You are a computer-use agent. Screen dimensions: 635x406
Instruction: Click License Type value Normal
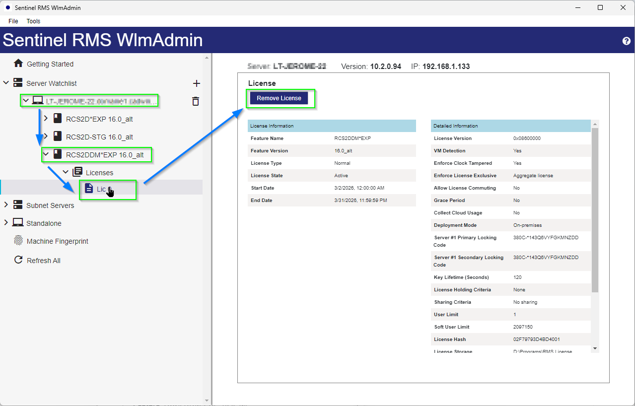(342, 163)
